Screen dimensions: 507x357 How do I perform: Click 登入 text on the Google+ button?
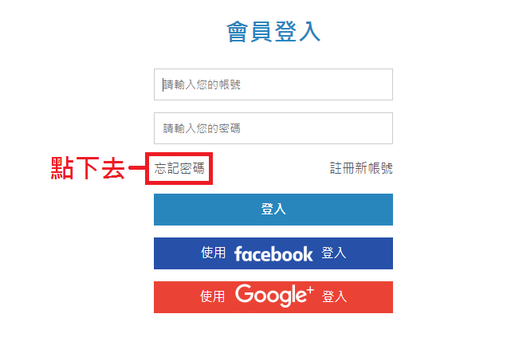[x=334, y=296]
